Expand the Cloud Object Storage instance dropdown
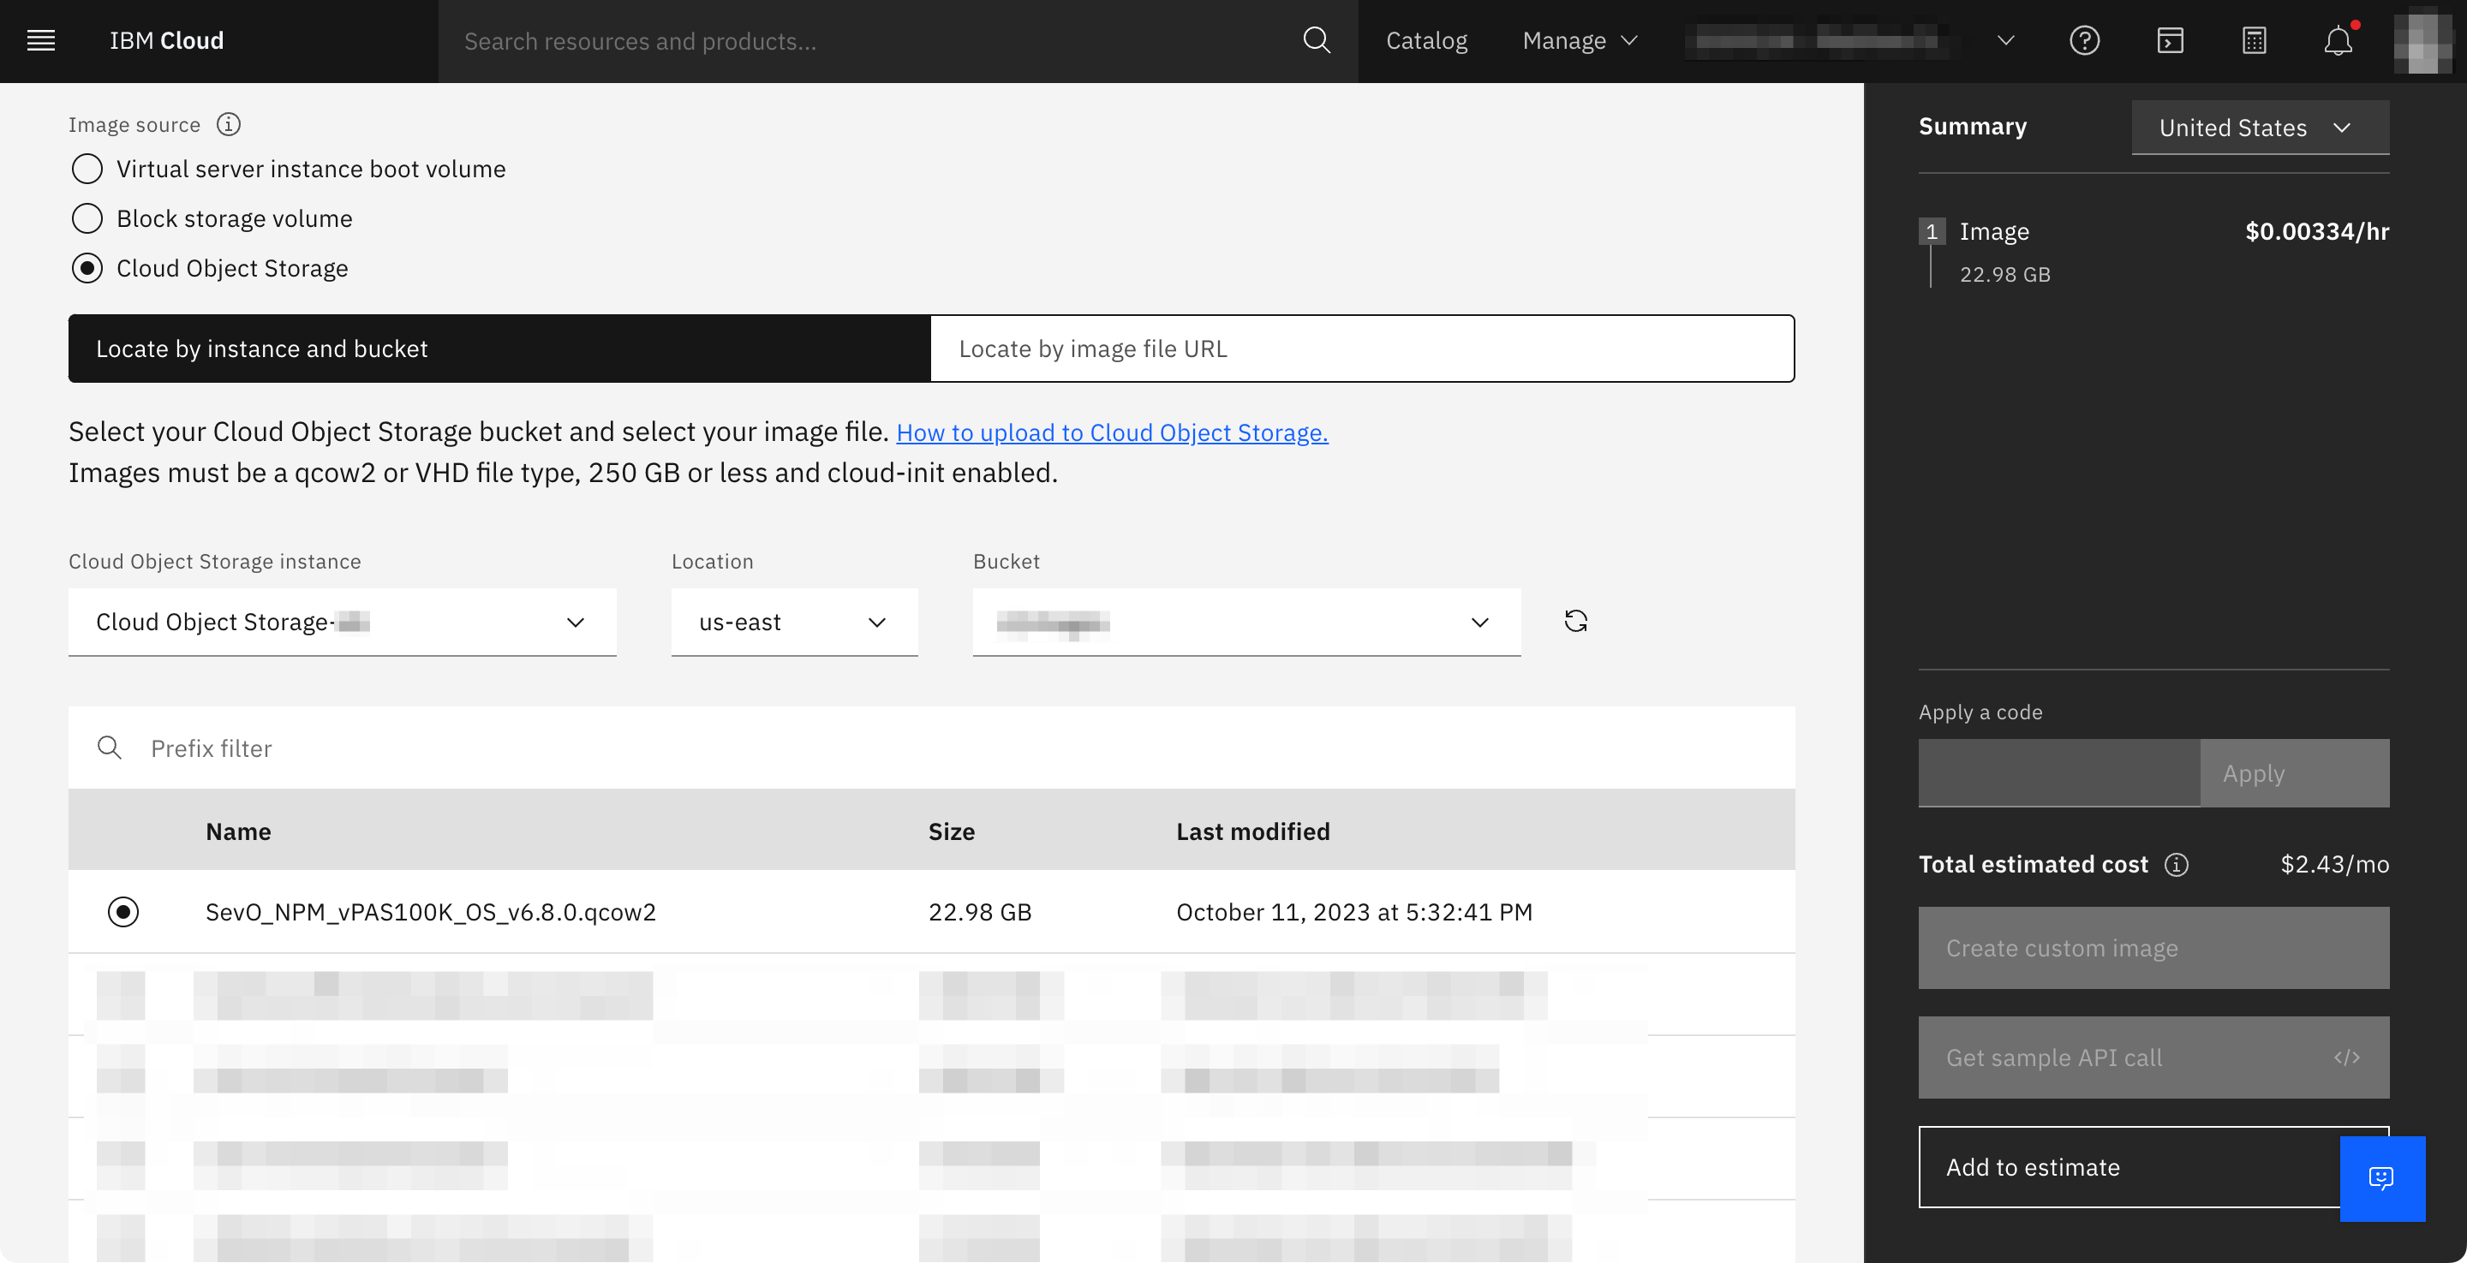 576,620
